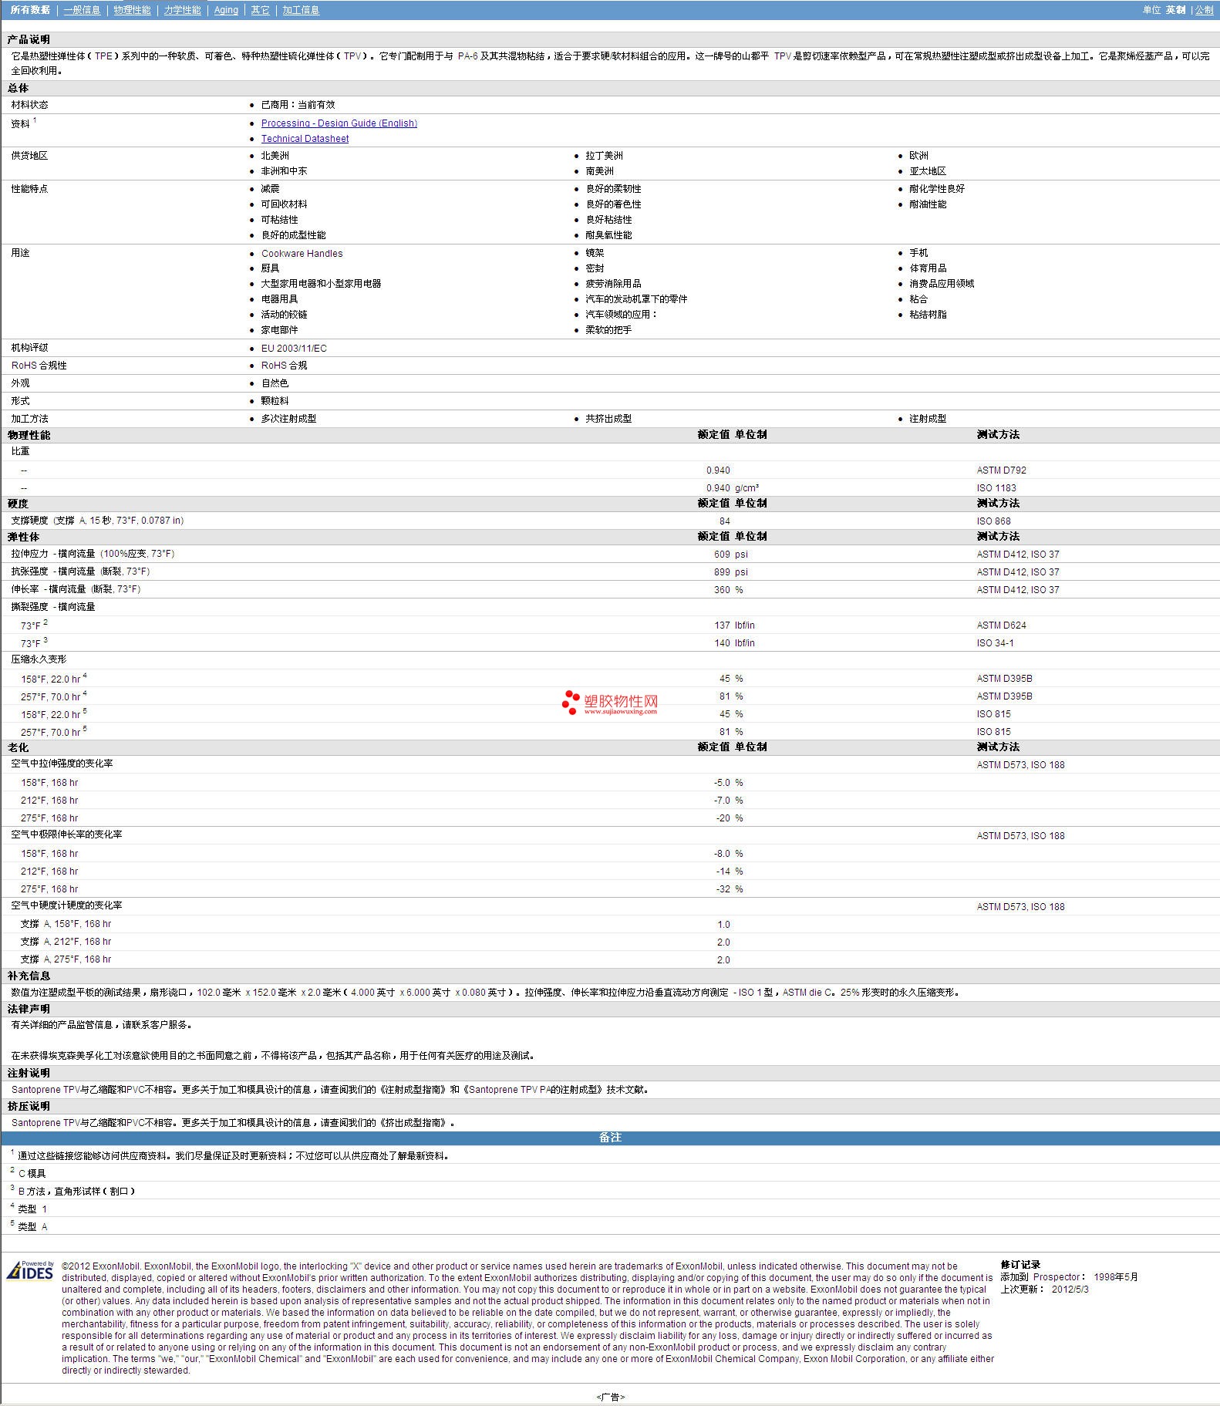Switch to the 一般信息 tab
Screen dimensions: 1220x1406
(82, 10)
